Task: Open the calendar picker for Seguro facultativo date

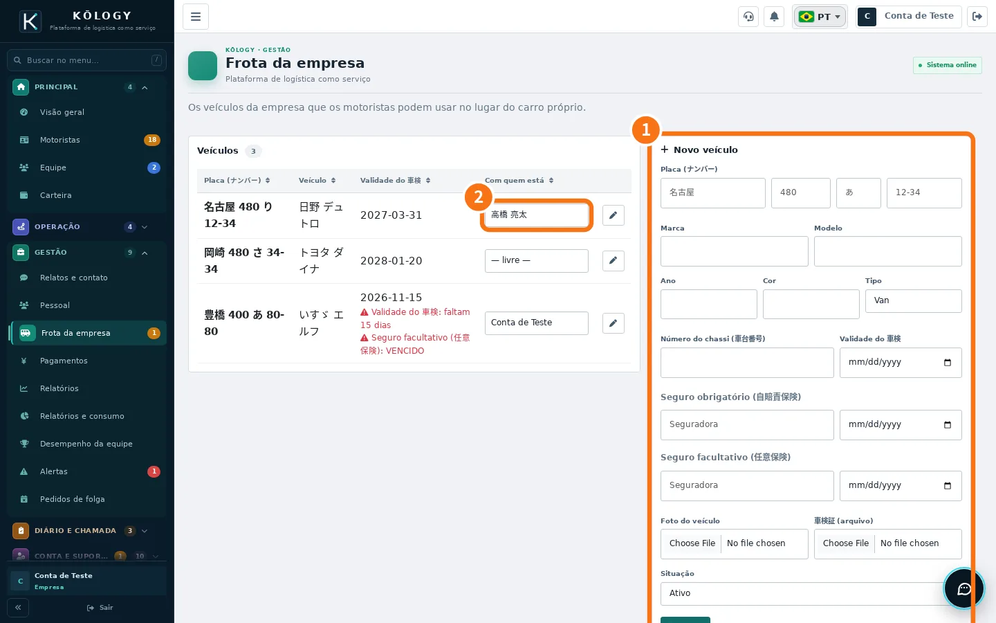Action: [x=948, y=486]
